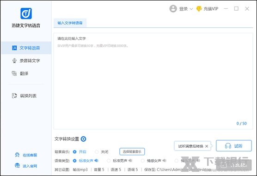Preview 标准女声 with speaker icon
This screenshot has width=257, height=176.
coord(96,160)
